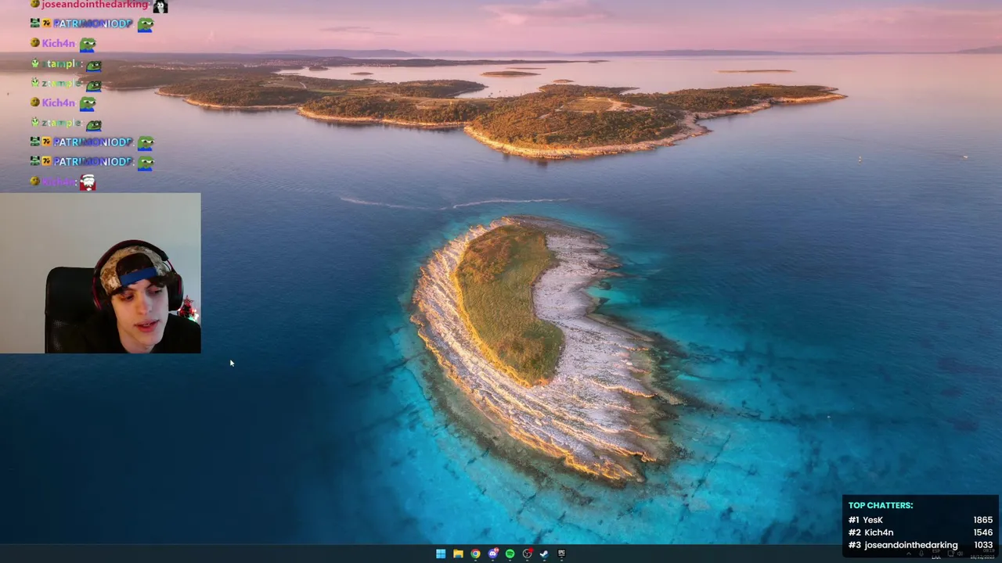Open Discord from the taskbar

492,554
